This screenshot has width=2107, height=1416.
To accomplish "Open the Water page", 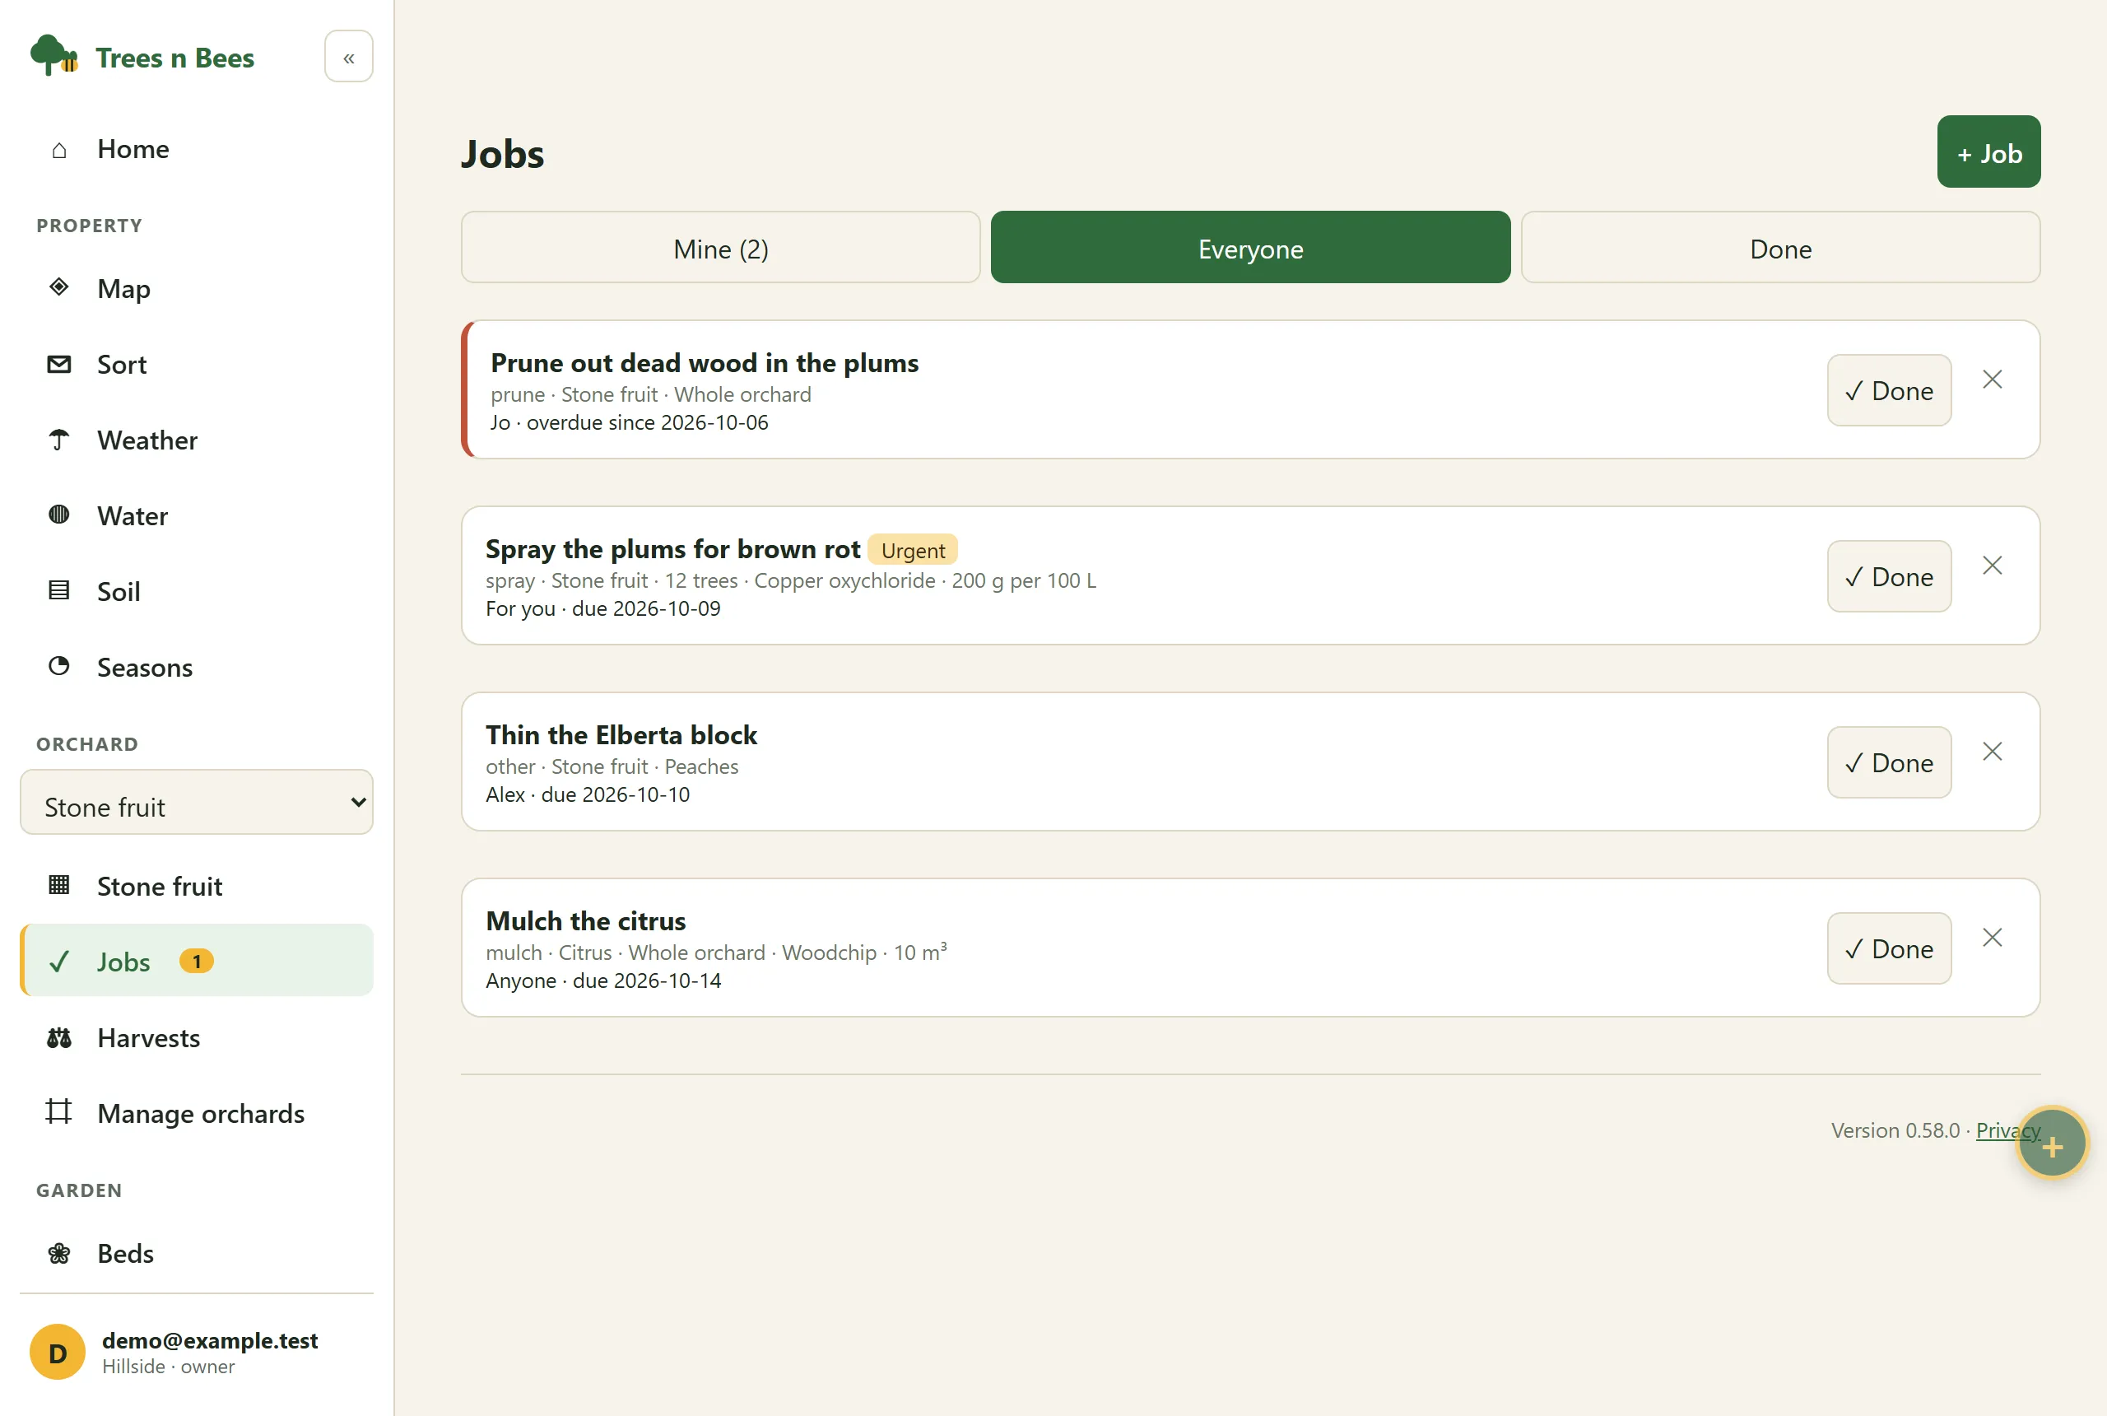I will coord(197,515).
